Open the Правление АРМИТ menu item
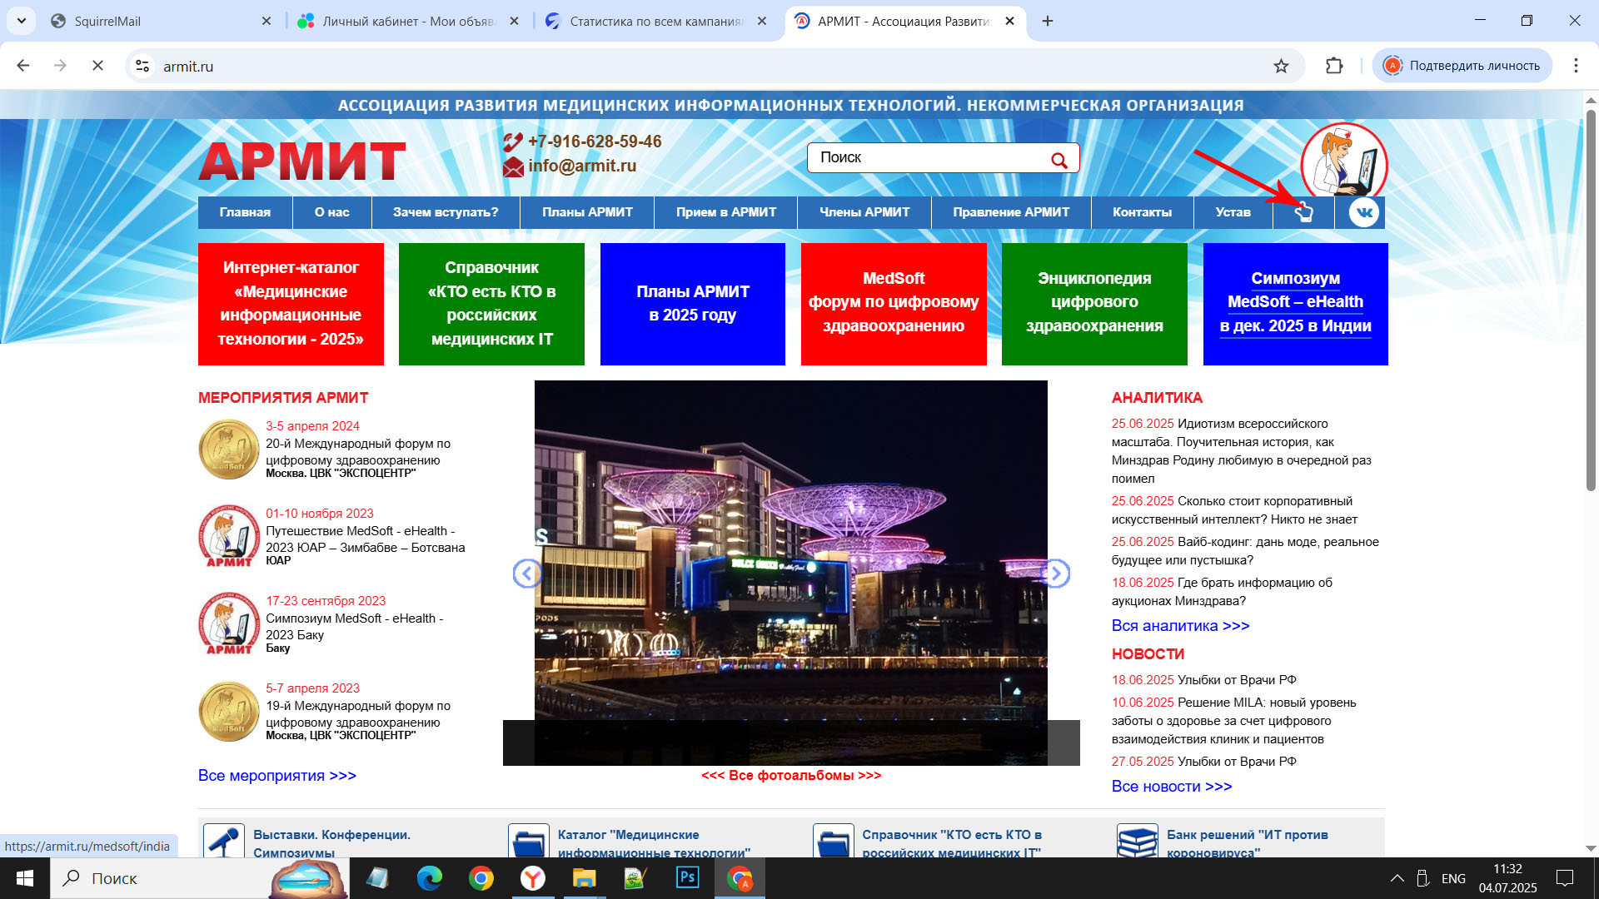 point(1011,212)
